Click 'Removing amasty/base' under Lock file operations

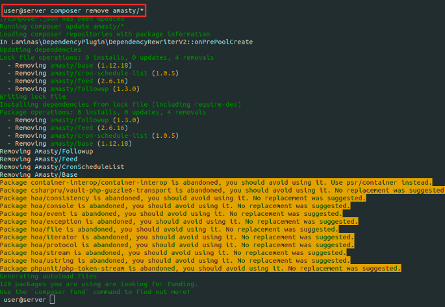coord(70,66)
